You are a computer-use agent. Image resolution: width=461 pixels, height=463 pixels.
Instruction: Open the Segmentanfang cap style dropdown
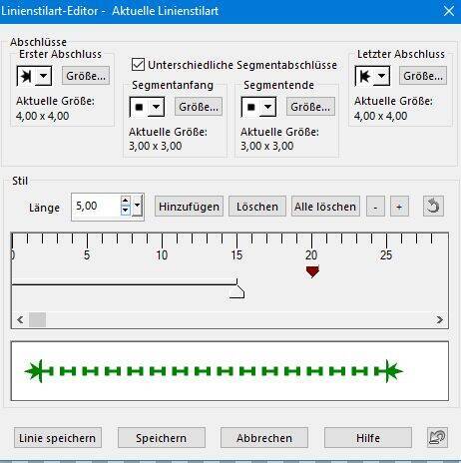coord(156,107)
